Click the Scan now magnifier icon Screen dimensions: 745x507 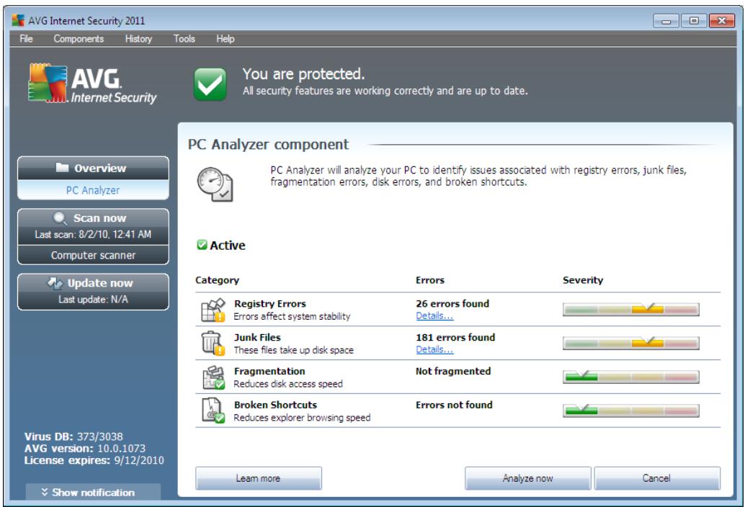tap(60, 218)
